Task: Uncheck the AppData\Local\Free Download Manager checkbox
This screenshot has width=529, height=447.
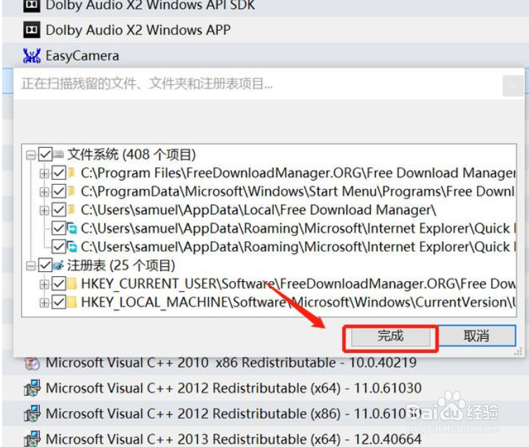Action: pyautogui.click(x=59, y=210)
